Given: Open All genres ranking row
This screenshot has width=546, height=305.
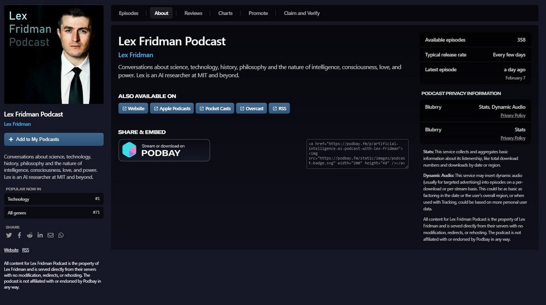Looking at the screenshot, I should click(x=54, y=212).
